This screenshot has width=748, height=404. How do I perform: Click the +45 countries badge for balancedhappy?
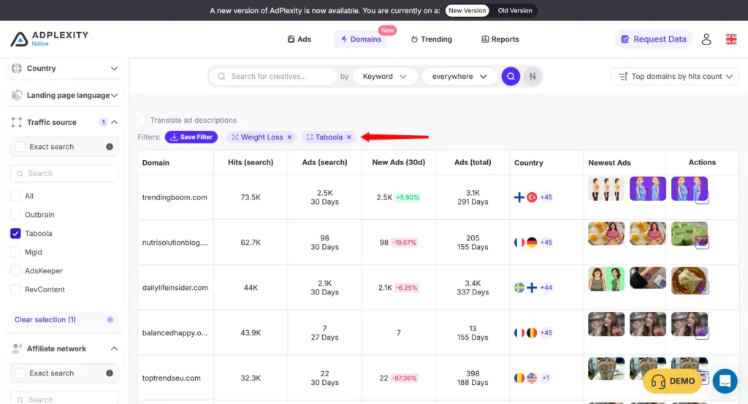pos(546,333)
